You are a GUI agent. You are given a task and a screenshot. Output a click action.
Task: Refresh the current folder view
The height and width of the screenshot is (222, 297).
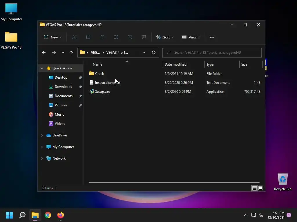tap(154, 53)
